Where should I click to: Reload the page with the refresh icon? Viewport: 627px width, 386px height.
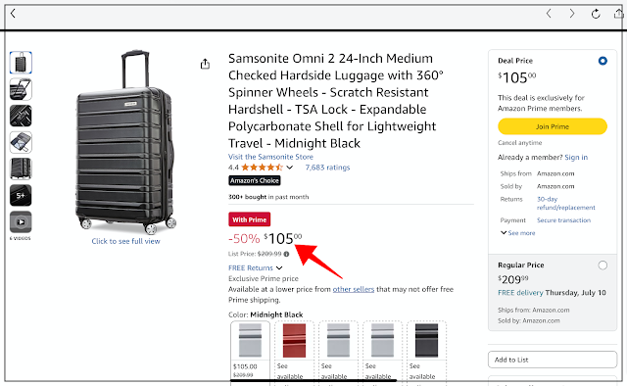(596, 14)
